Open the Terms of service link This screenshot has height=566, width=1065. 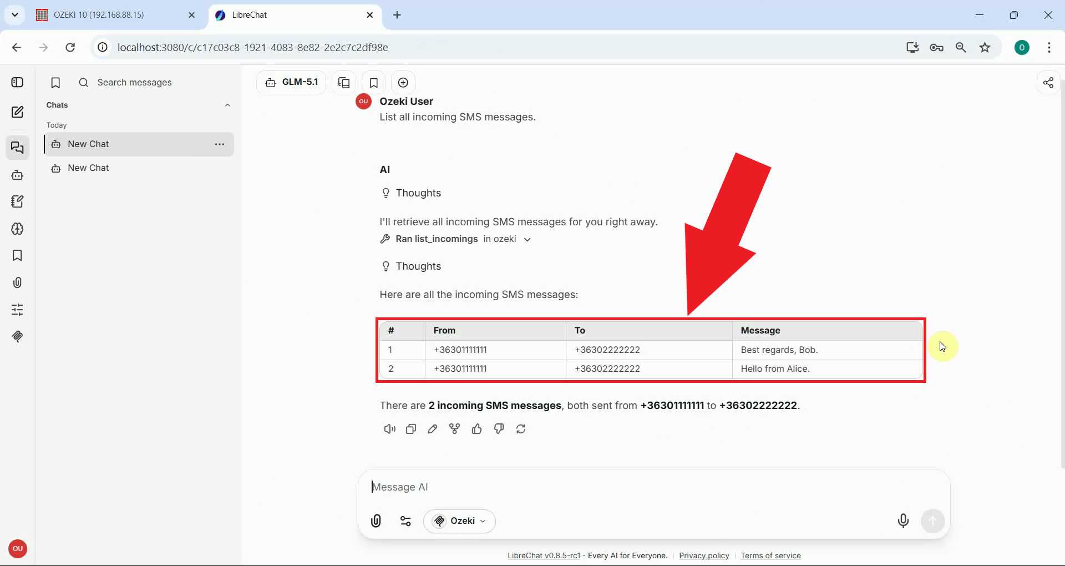pyautogui.click(x=770, y=556)
